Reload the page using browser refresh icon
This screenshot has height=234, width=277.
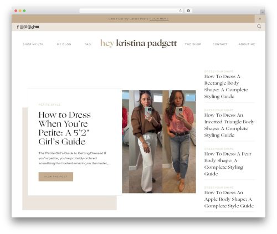[x=180, y=11]
